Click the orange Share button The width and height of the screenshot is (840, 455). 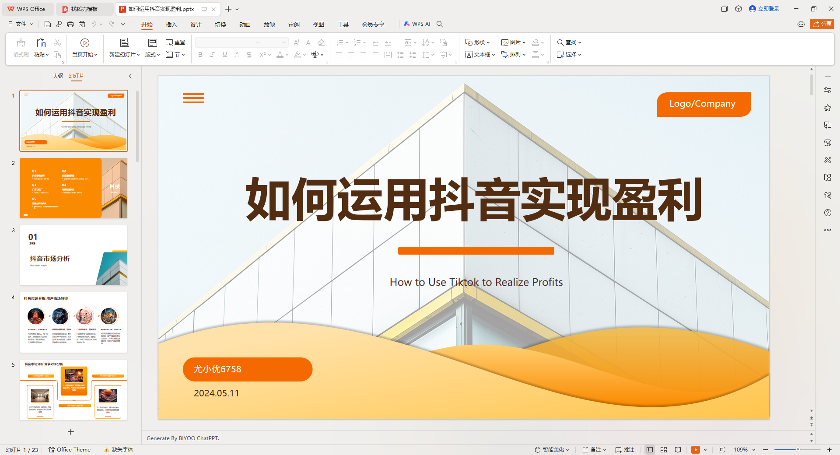[x=822, y=24]
